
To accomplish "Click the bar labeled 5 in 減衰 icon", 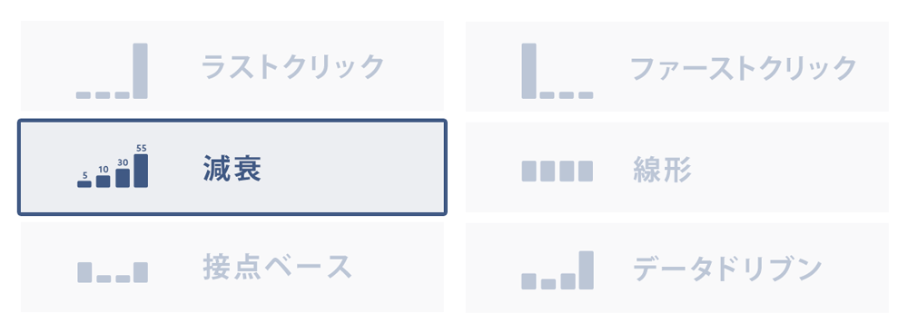I will coord(84,184).
